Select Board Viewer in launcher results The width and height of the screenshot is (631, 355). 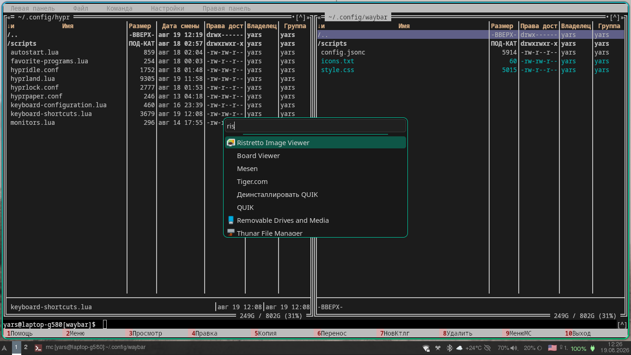point(315,156)
